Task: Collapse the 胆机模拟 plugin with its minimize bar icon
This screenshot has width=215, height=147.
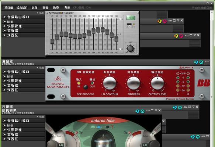Action: point(152,110)
